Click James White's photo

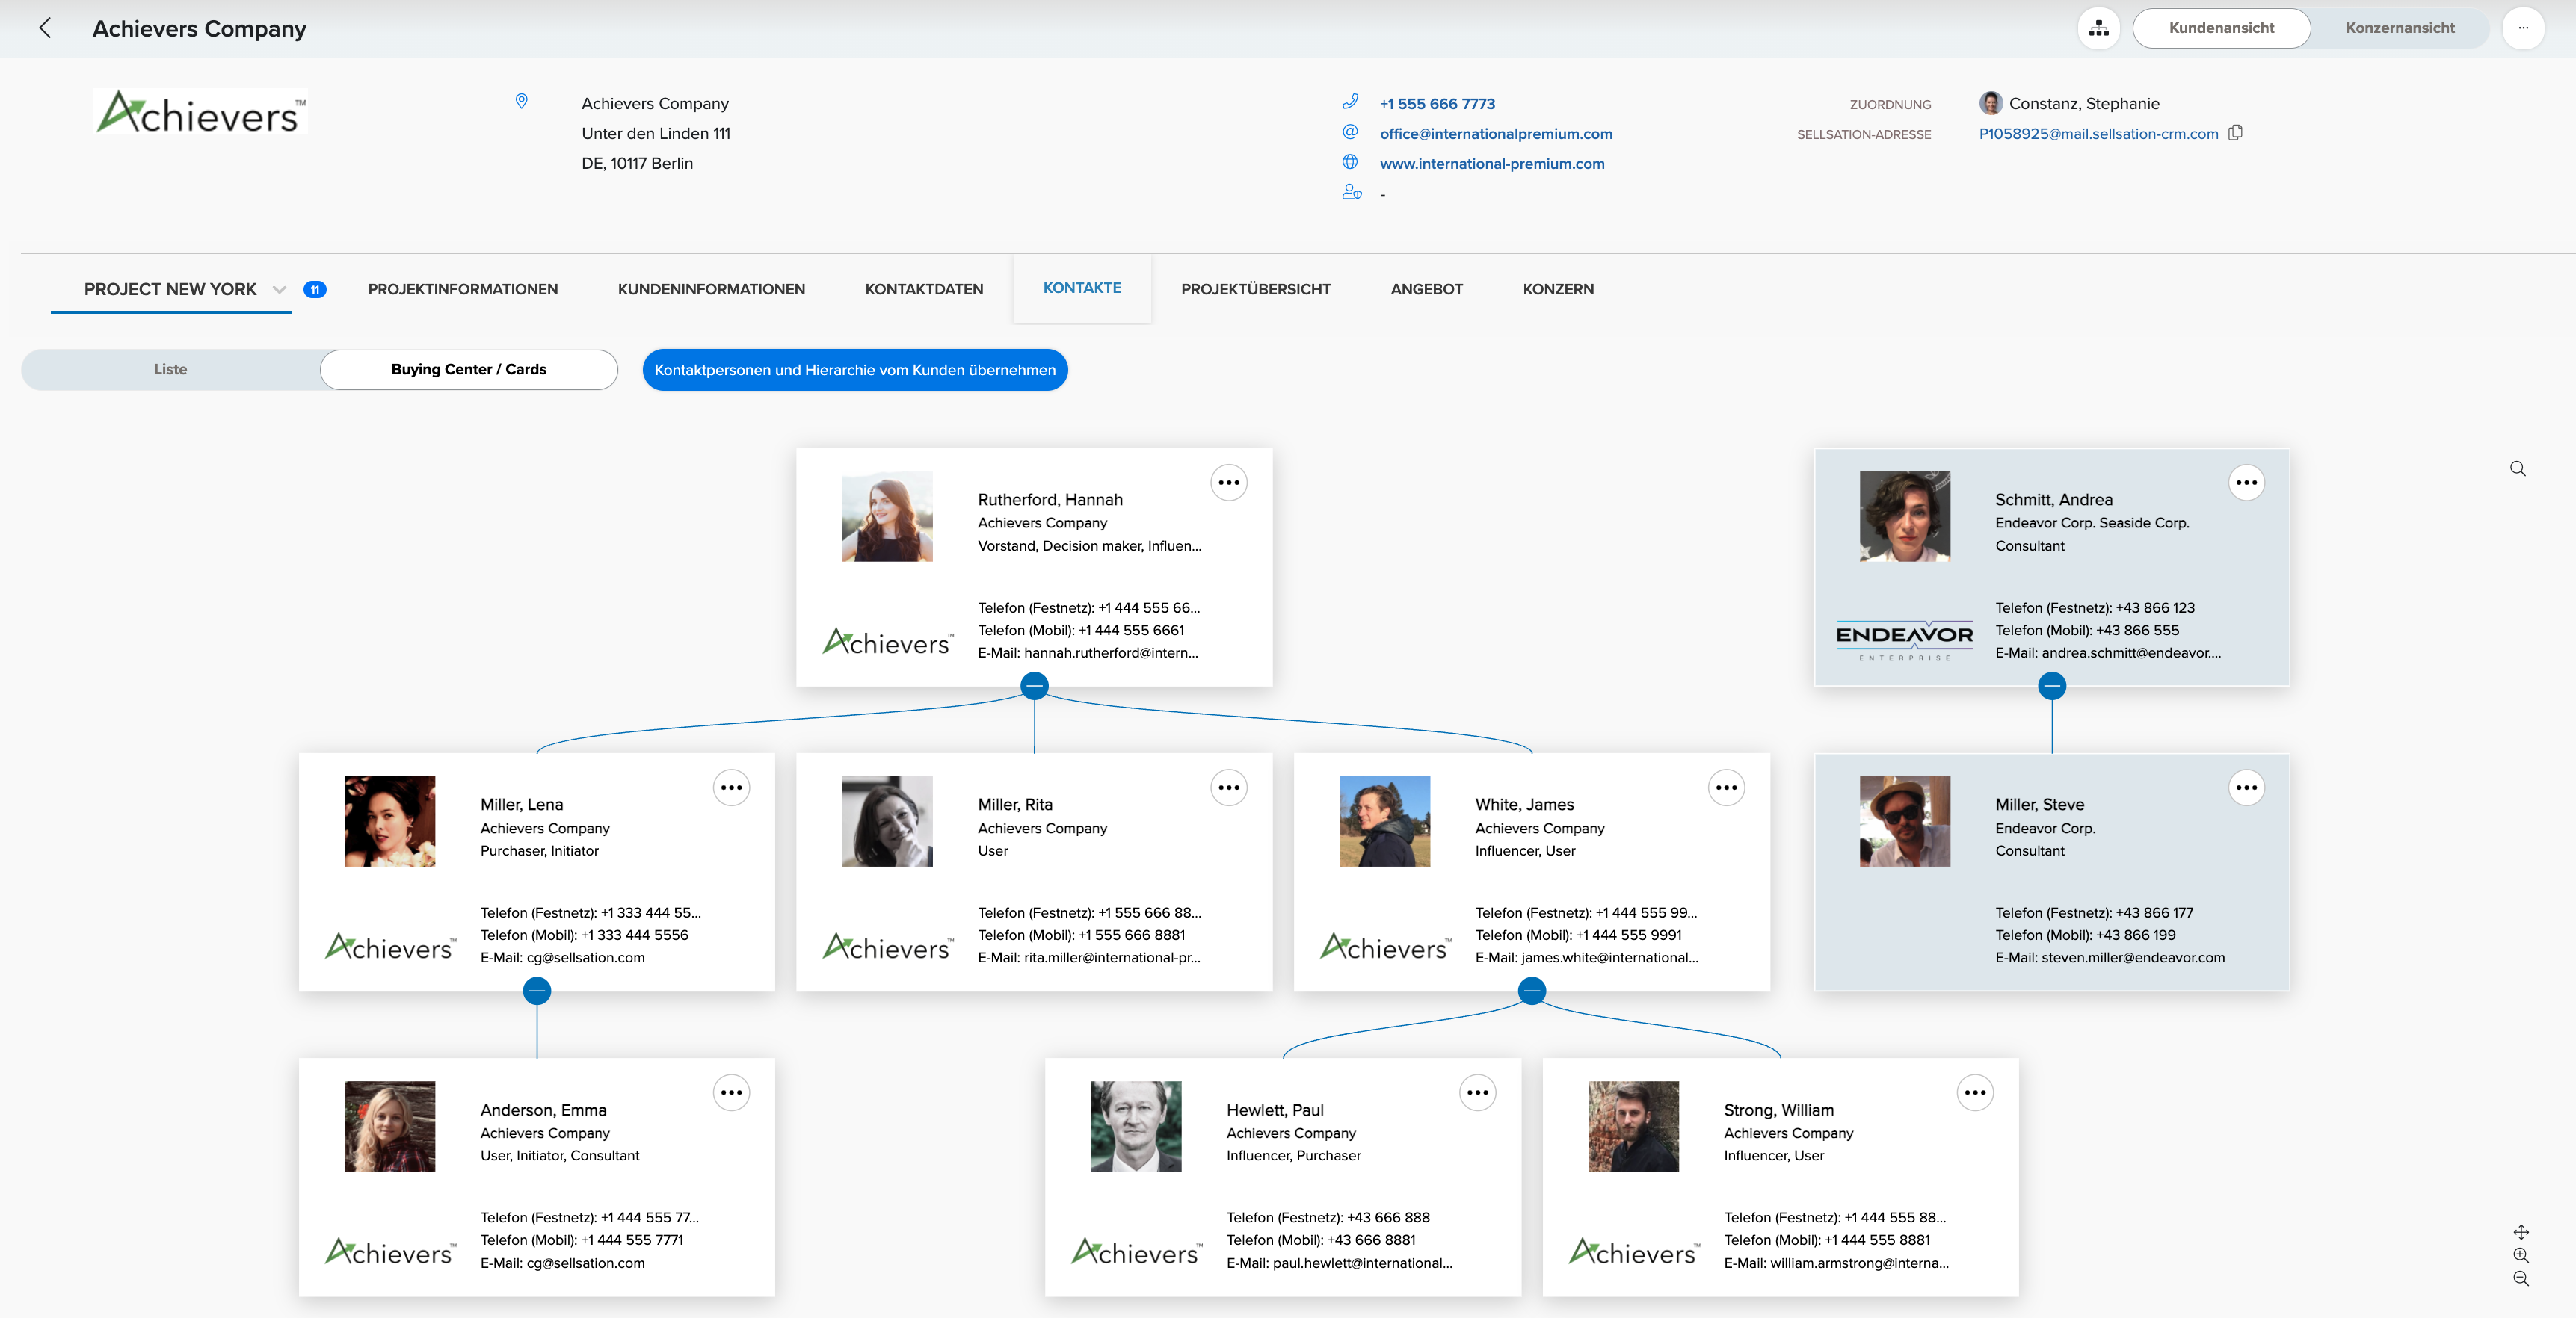(1385, 821)
